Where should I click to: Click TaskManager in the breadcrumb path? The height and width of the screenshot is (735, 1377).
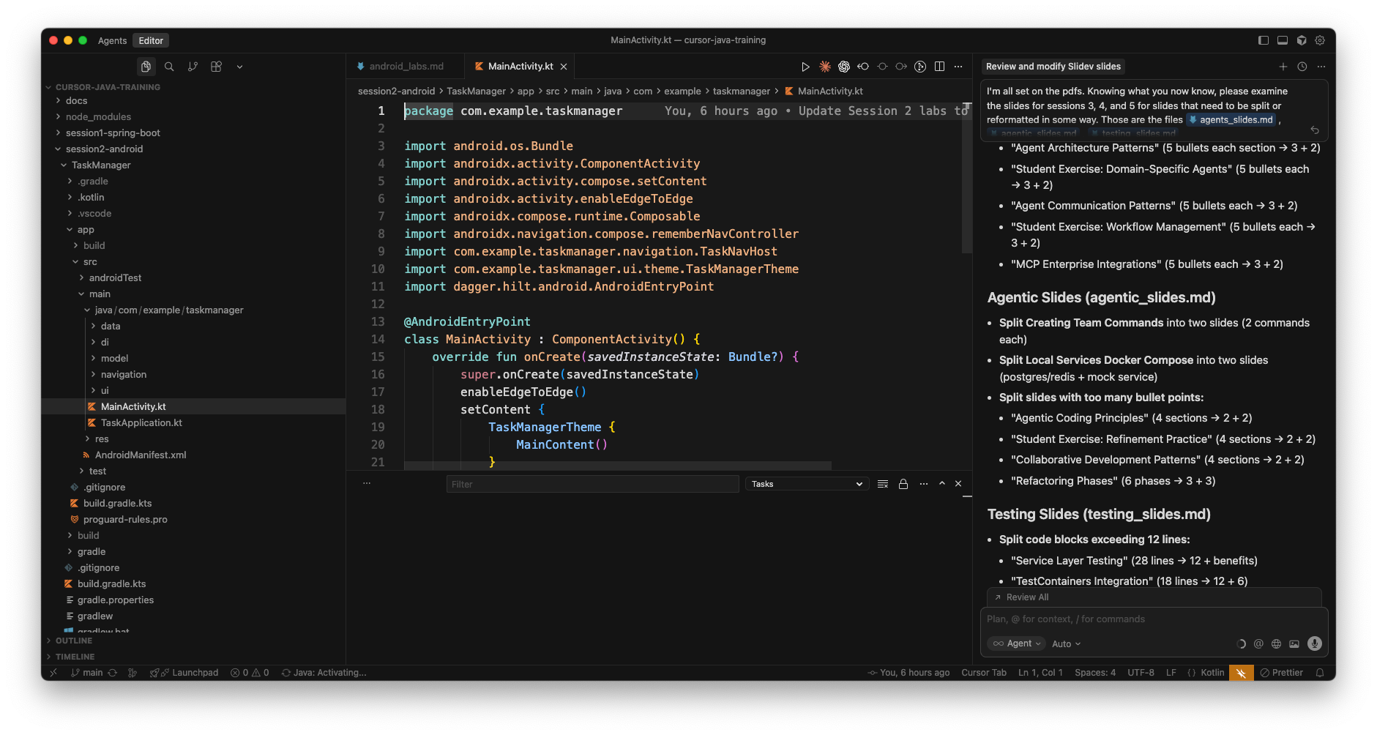click(476, 92)
